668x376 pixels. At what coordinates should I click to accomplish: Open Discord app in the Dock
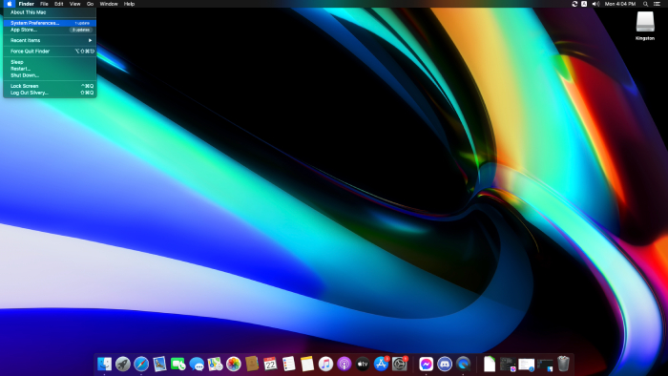tap(445, 365)
